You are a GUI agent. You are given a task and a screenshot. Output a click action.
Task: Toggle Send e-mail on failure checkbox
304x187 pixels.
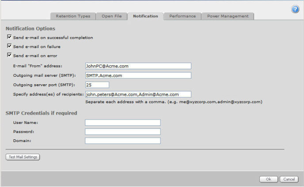(9, 46)
